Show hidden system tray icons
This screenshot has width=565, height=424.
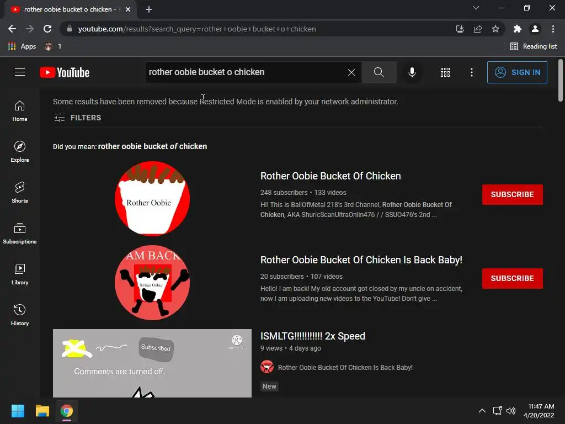point(482,411)
